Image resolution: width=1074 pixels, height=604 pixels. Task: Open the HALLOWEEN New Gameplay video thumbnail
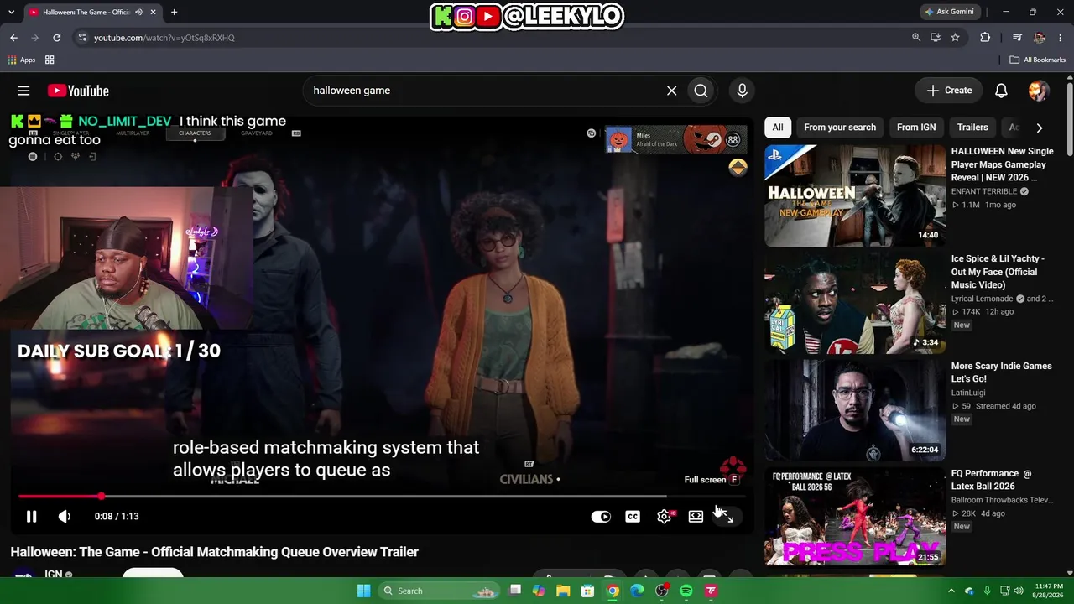pyautogui.click(x=855, y=195)
